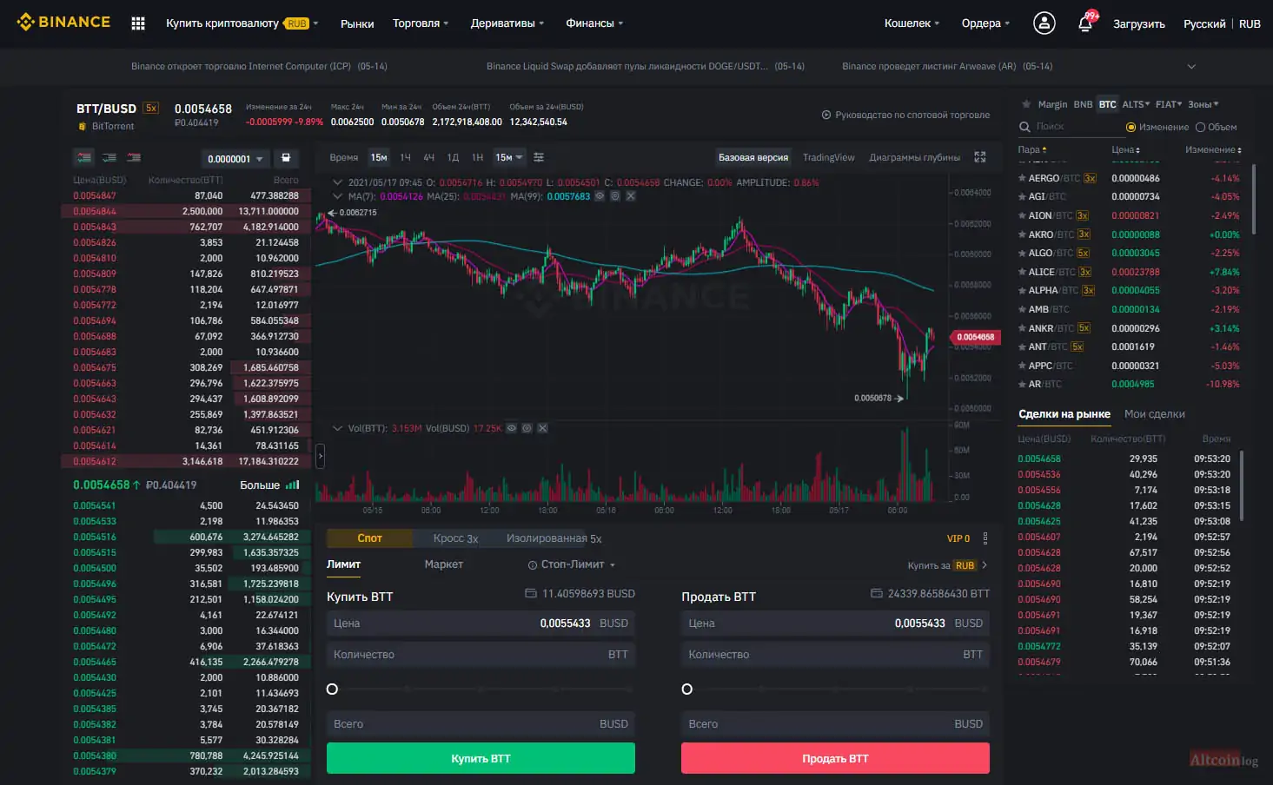The image size is (1273, 785).
Task: Open chart indicator settings icon
Action: pos(539,157)
